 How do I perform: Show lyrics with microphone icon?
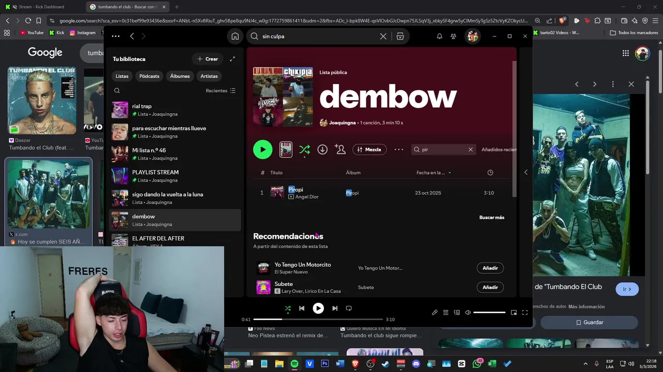(435, 313)
